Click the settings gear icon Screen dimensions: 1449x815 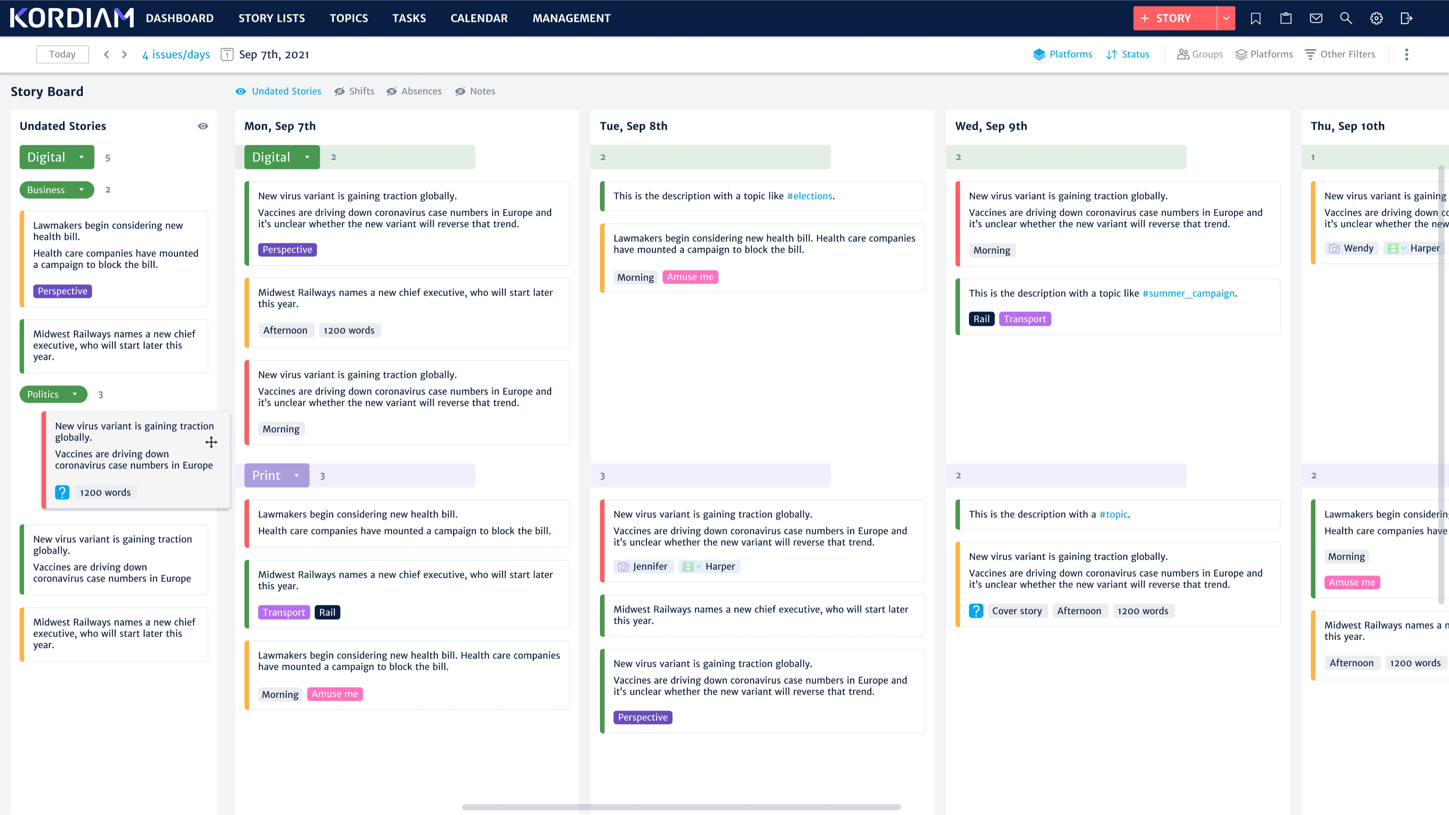pos(1377,18)
